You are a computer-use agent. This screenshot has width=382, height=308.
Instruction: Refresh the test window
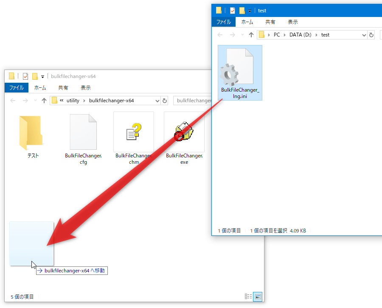371,35
